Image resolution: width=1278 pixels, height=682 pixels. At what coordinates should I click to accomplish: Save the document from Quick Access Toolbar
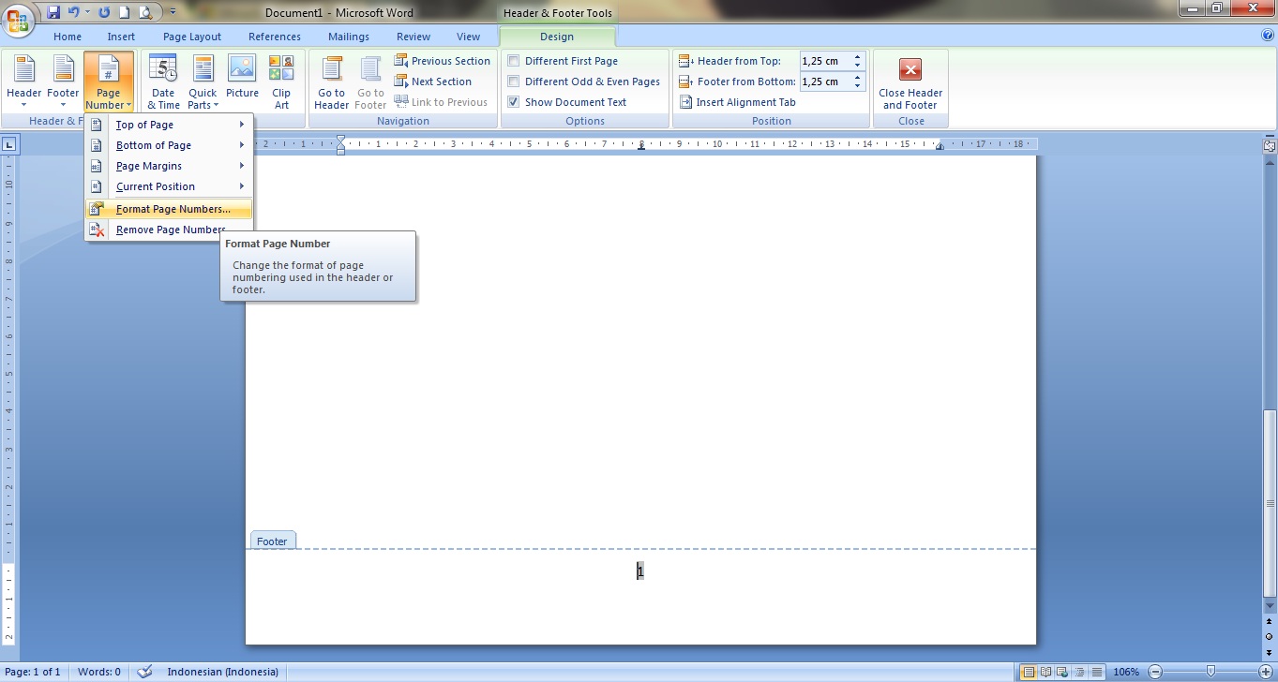(53, 12)
